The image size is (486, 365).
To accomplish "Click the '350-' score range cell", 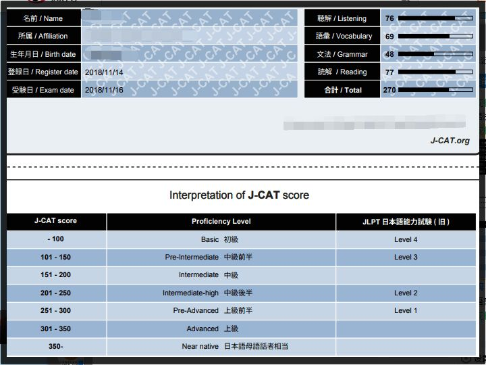I will (56, 346).
